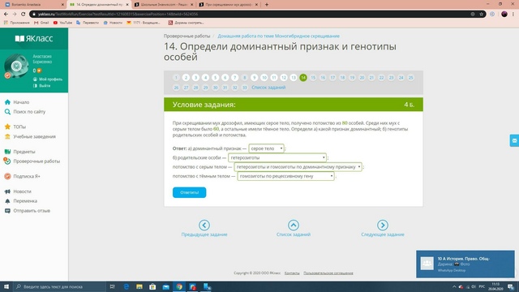
Task: Open Начало home page
Action: point(21,102)
